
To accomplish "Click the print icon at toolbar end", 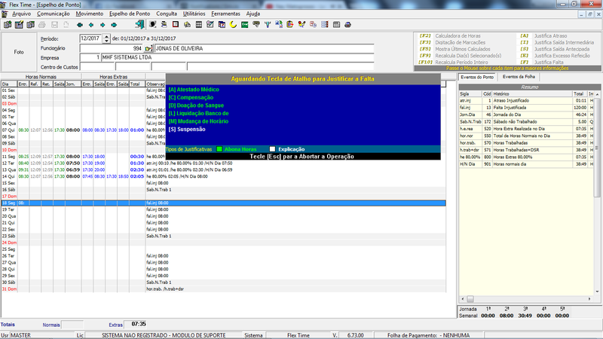I will tap(347, 25).
